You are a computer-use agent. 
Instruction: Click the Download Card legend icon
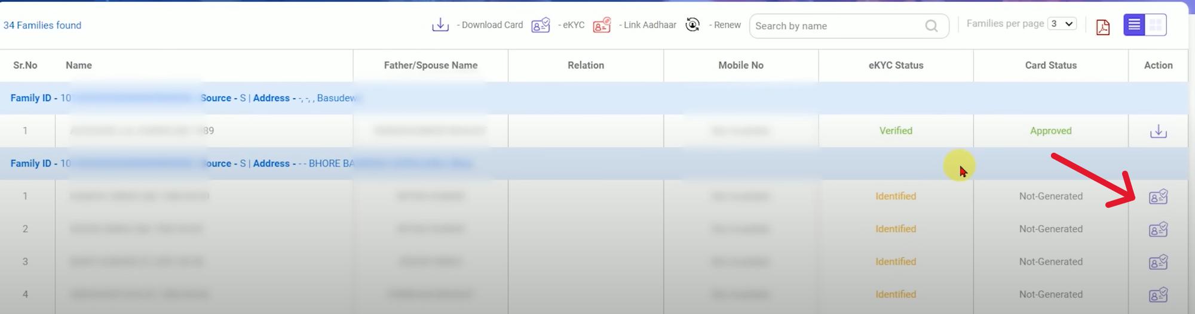pos(440,25)
